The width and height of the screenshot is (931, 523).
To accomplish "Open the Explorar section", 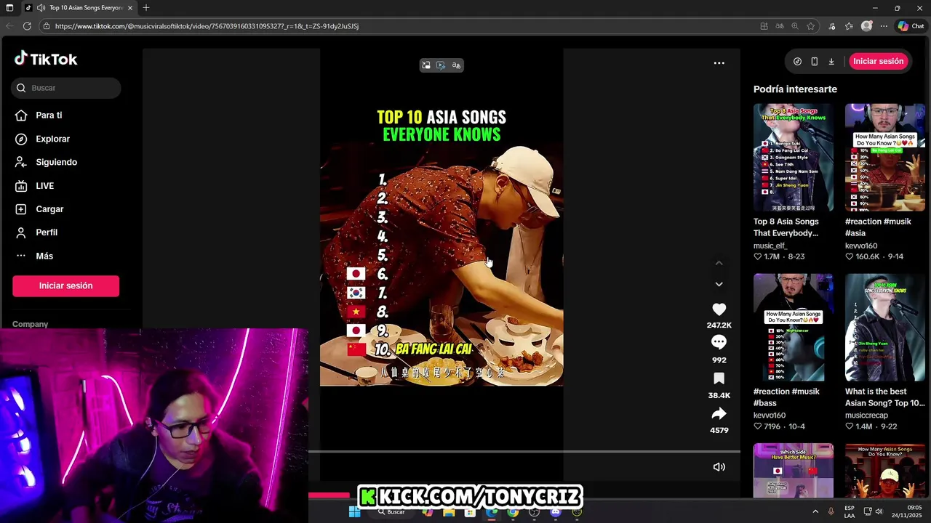I will tap(52, 139).
